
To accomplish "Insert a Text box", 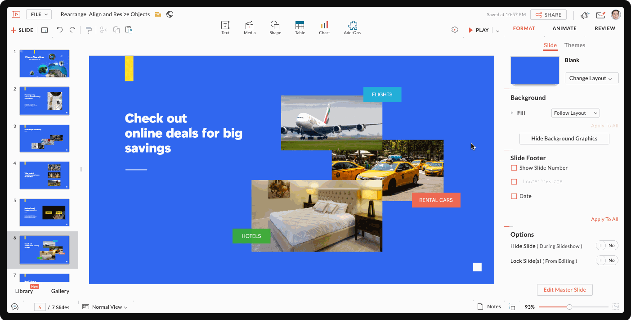I will pos(225,28).
